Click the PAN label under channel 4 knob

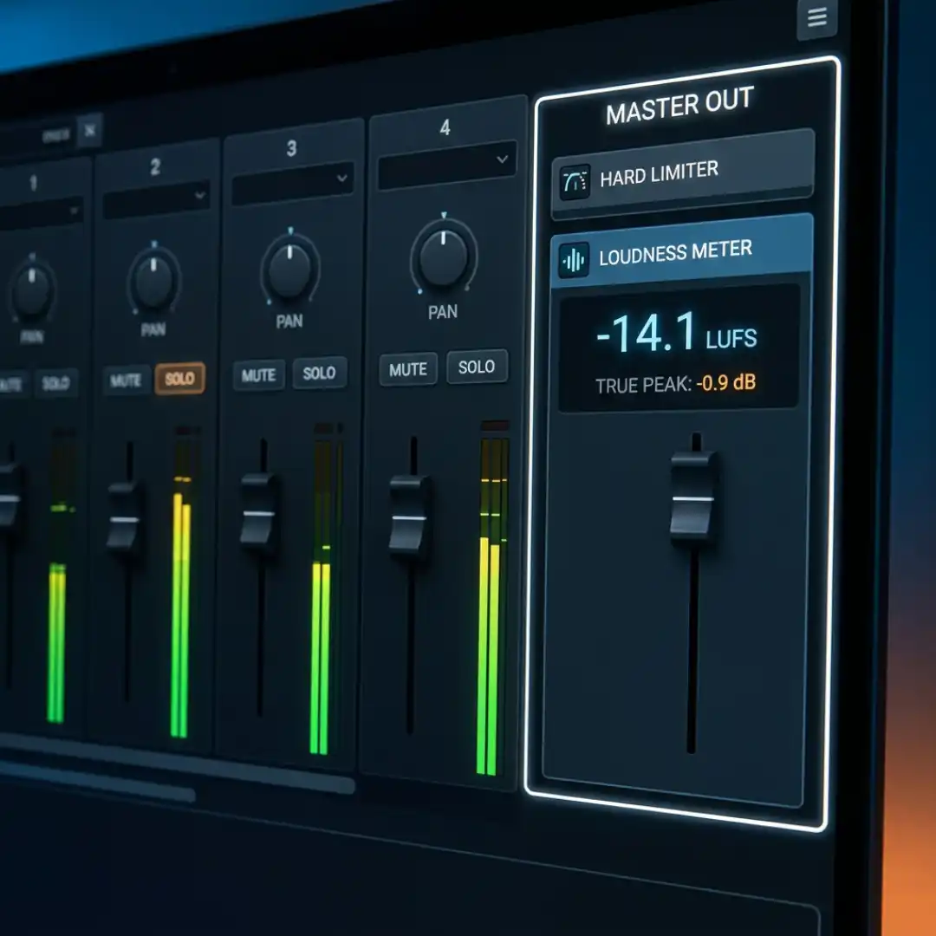coord(443,312)
